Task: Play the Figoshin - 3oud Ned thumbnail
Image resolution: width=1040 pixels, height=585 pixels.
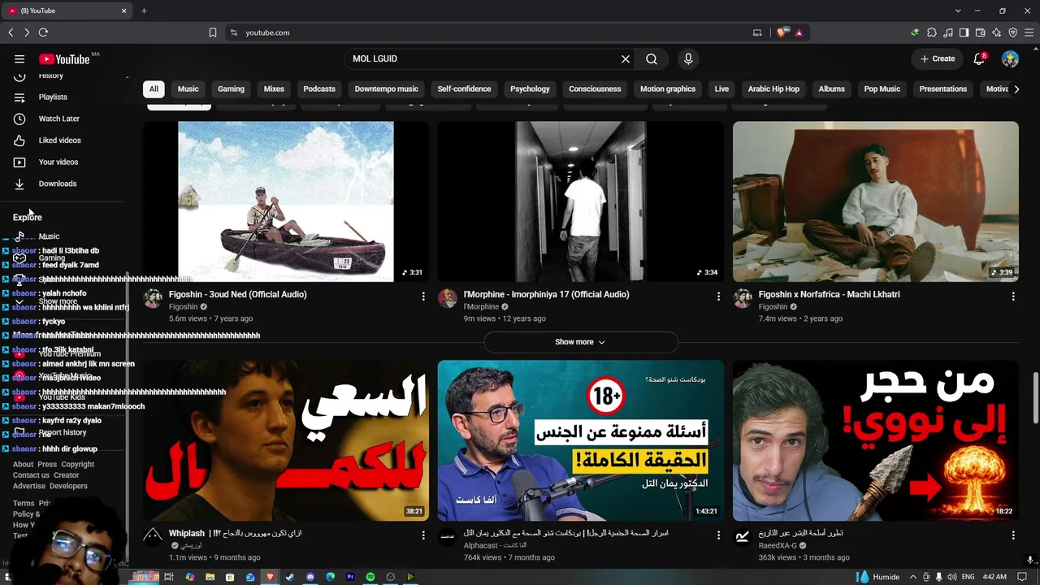Action: coord(286,201)
